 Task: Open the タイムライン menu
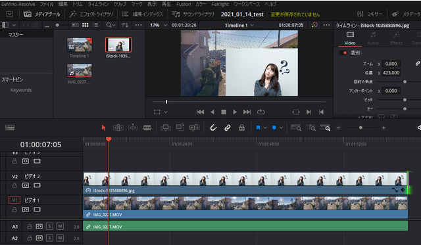(98, 4)
